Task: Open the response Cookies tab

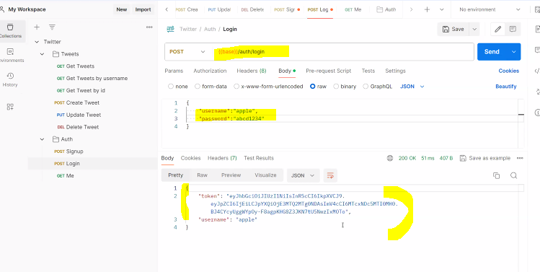Action: pos(191,158)
